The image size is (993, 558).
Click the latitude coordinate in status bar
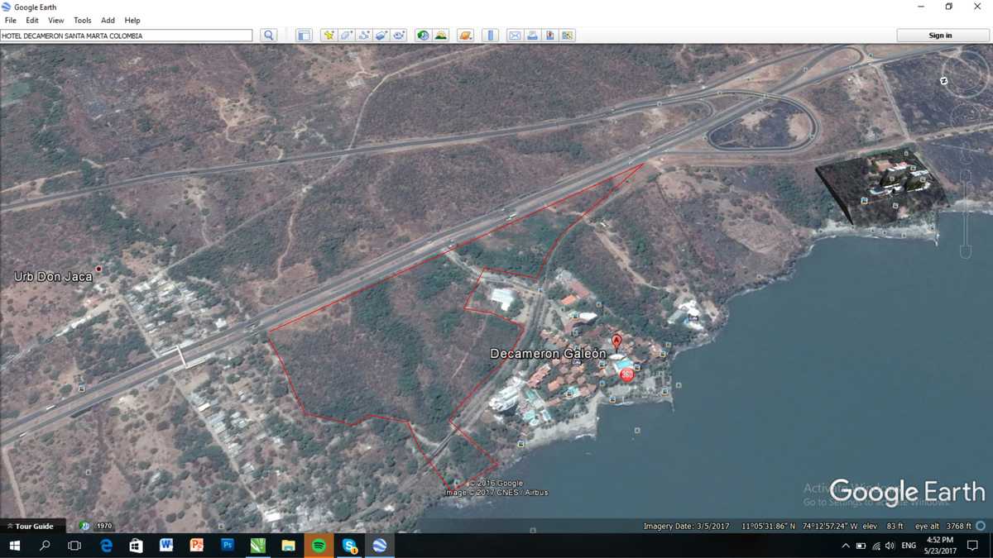[768, 526]
